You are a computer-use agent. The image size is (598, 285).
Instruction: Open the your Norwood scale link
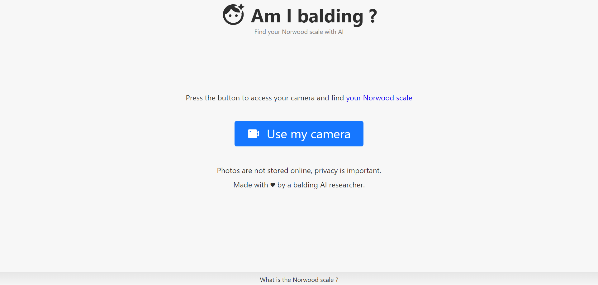coord(379,98)
